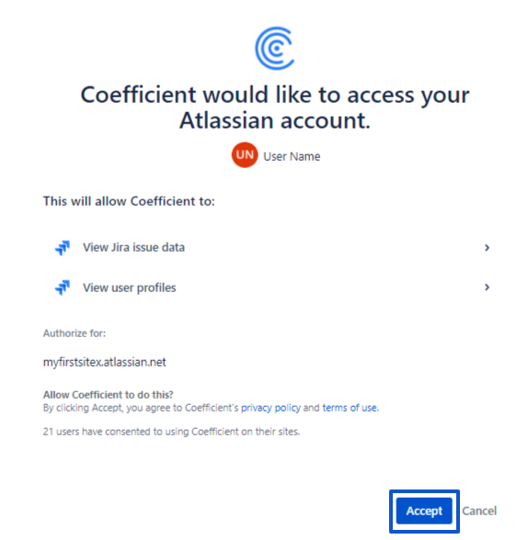
Task: Accept the Coefficient access request
Action: coord(424,511)
